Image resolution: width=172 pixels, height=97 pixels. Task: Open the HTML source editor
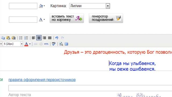46,44
